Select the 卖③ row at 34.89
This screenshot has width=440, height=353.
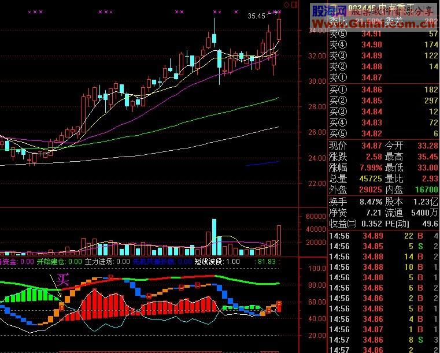[x=383, y=55]
